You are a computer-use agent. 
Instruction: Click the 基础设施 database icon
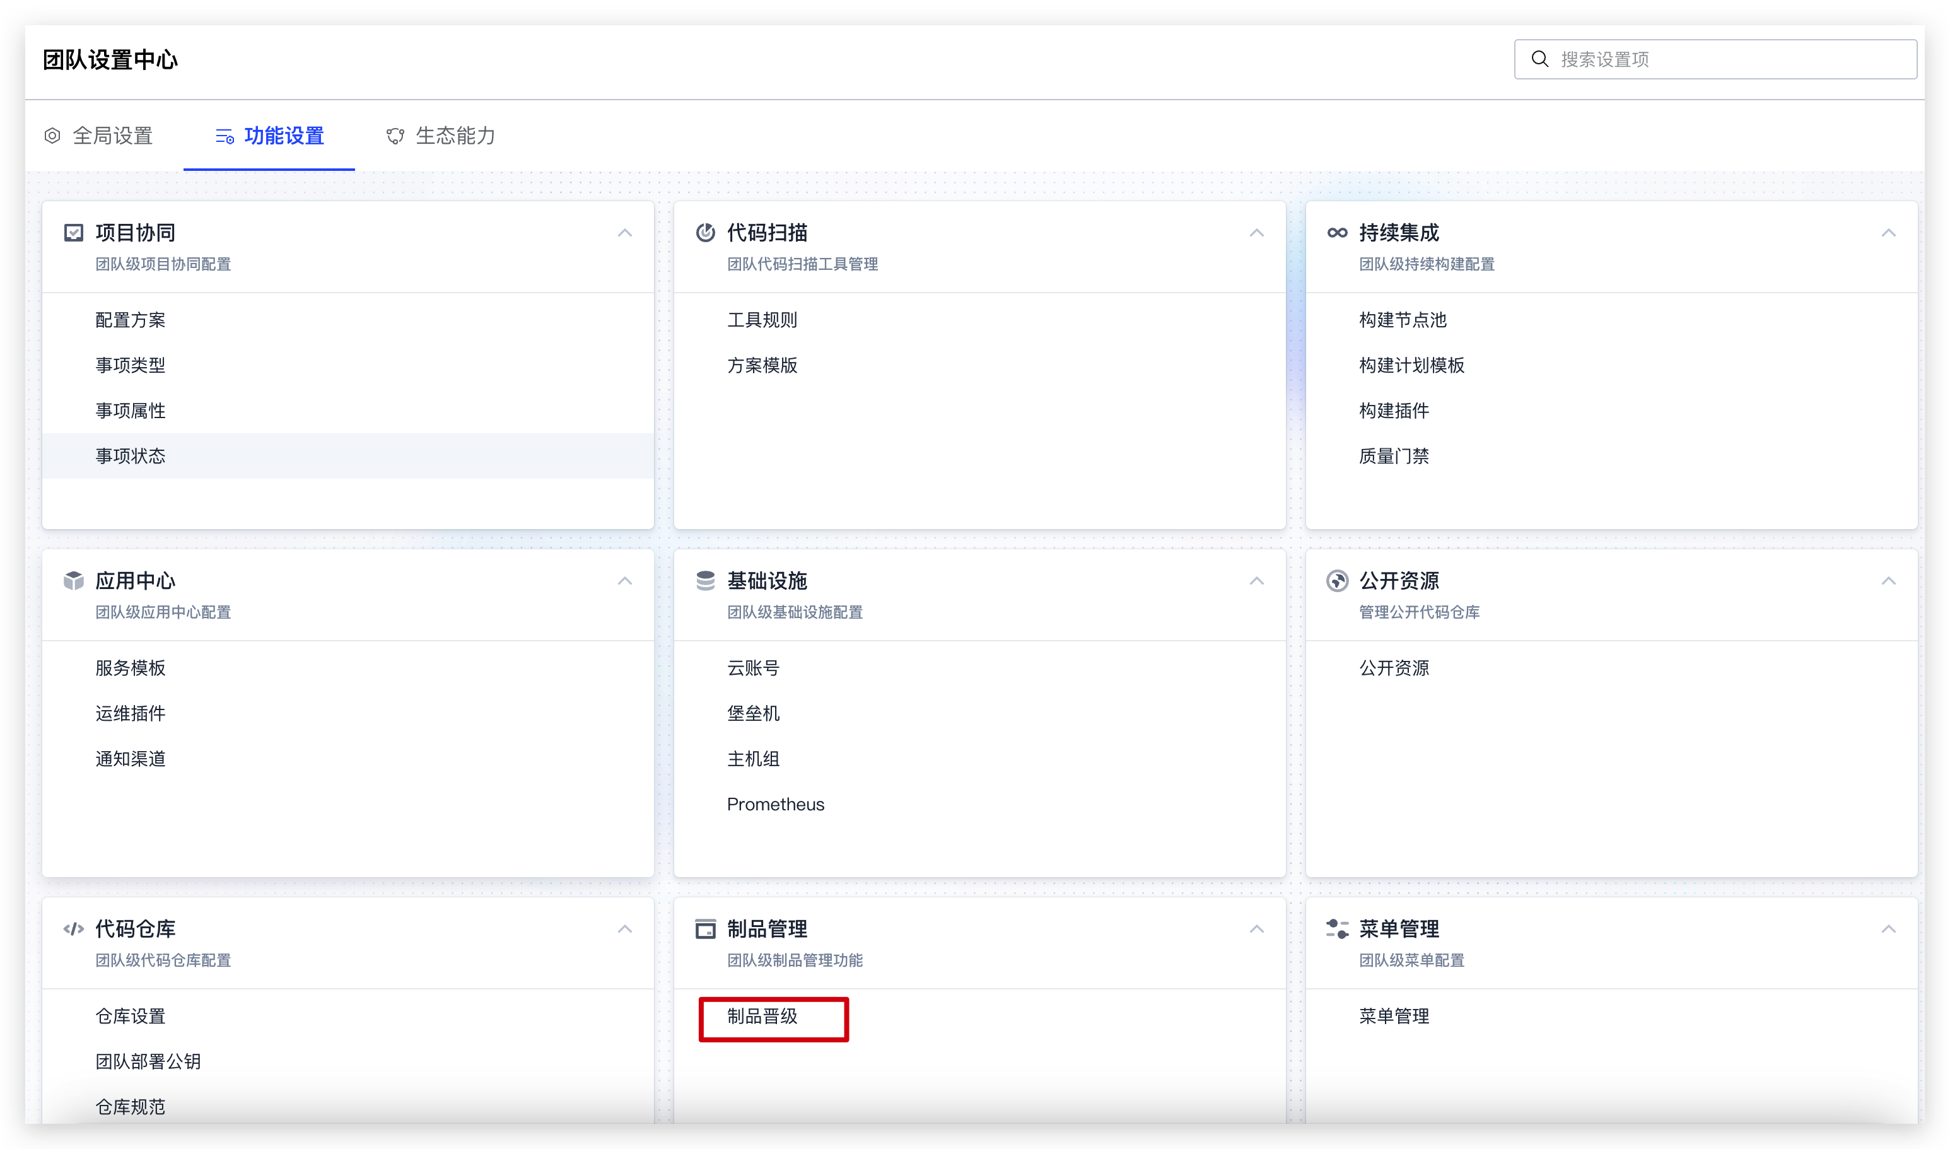coord(705,581)
